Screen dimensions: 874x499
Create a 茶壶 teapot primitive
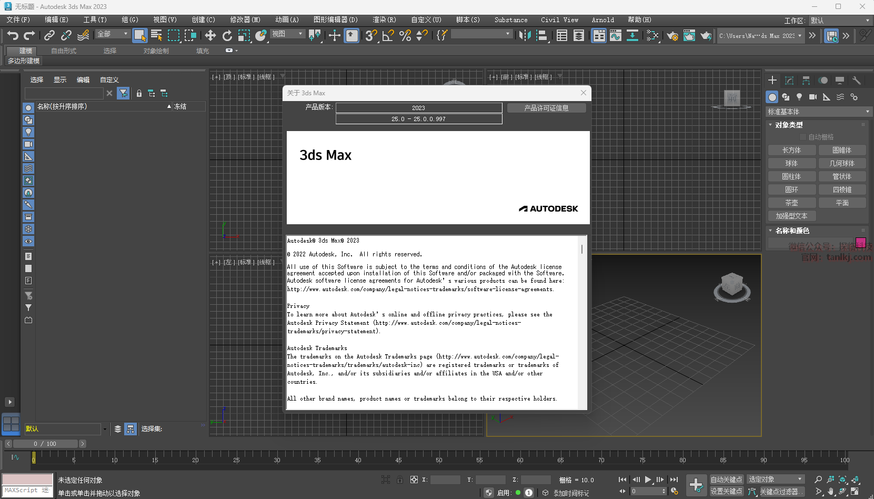tap(791, 203)
